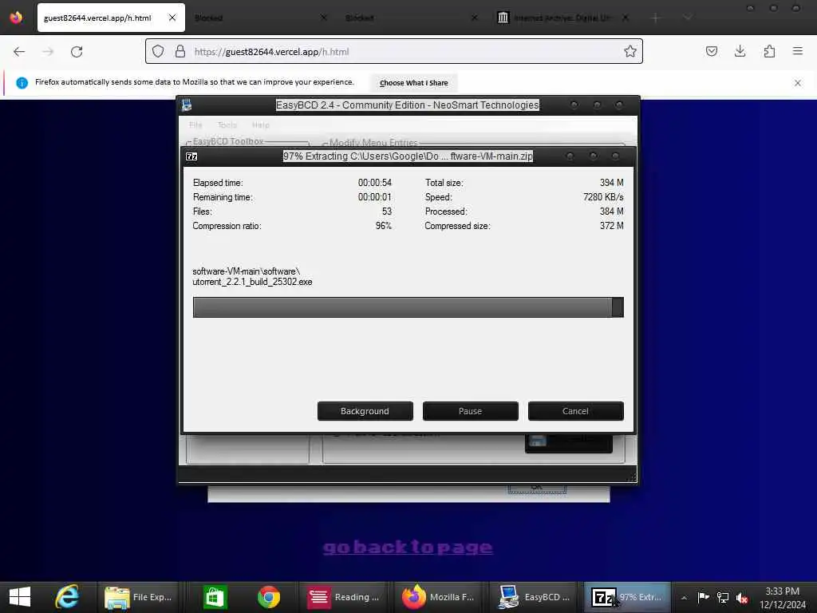Cancel the 7-Zip extraction
This screenshot has width=817, height=613.
[x=575, y=411]
